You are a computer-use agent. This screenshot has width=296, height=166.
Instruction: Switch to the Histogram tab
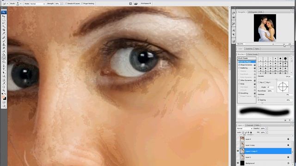[253, 12]
